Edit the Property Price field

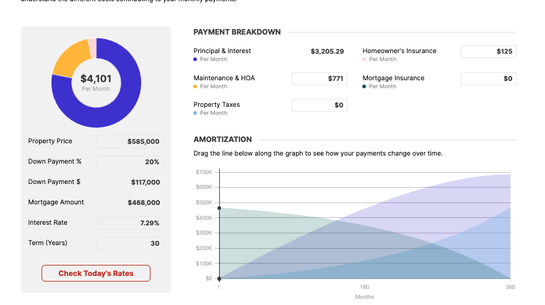[130, 141]
